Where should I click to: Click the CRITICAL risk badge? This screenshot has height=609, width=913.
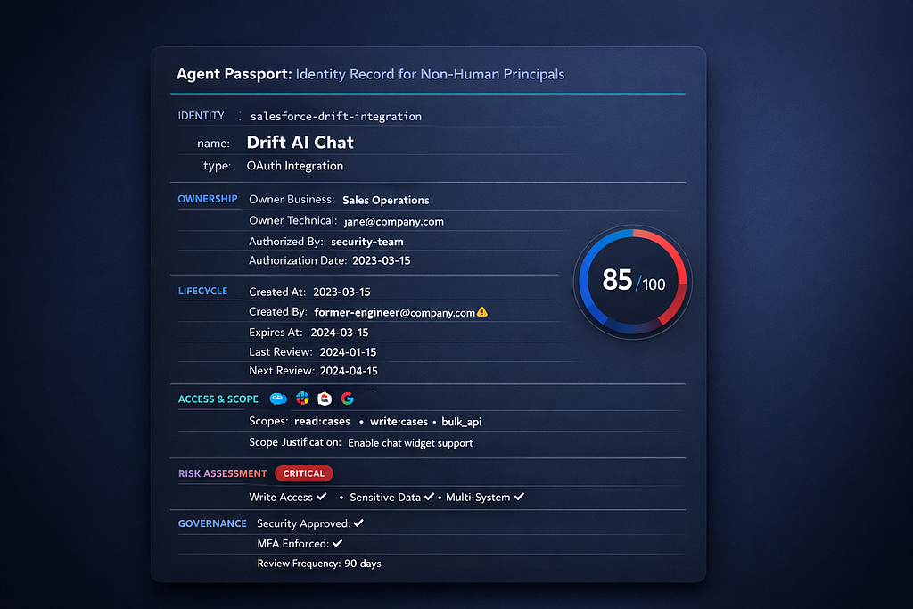click(x=303, y=473)
